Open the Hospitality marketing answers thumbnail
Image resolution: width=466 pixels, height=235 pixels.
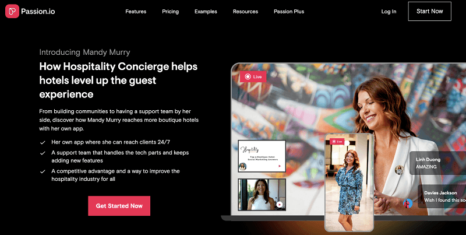pos(262,156)
